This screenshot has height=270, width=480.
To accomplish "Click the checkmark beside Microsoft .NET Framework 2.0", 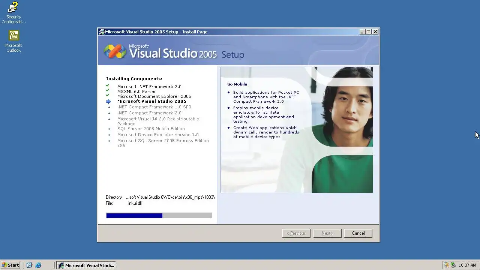I will (x=108, y=86).
